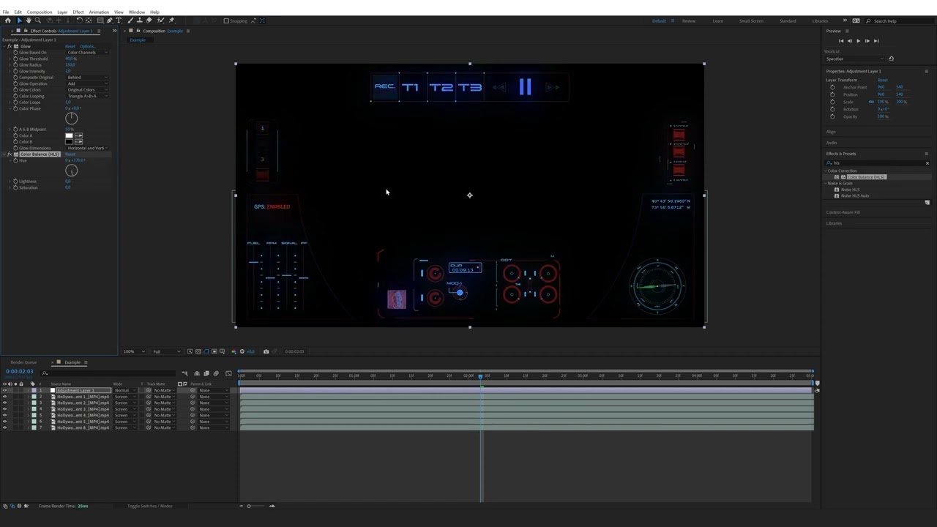Toggle the Color Balance (HLS) fx switch
The width and height of the screenshot is (937, 527).
click(10, 154)
